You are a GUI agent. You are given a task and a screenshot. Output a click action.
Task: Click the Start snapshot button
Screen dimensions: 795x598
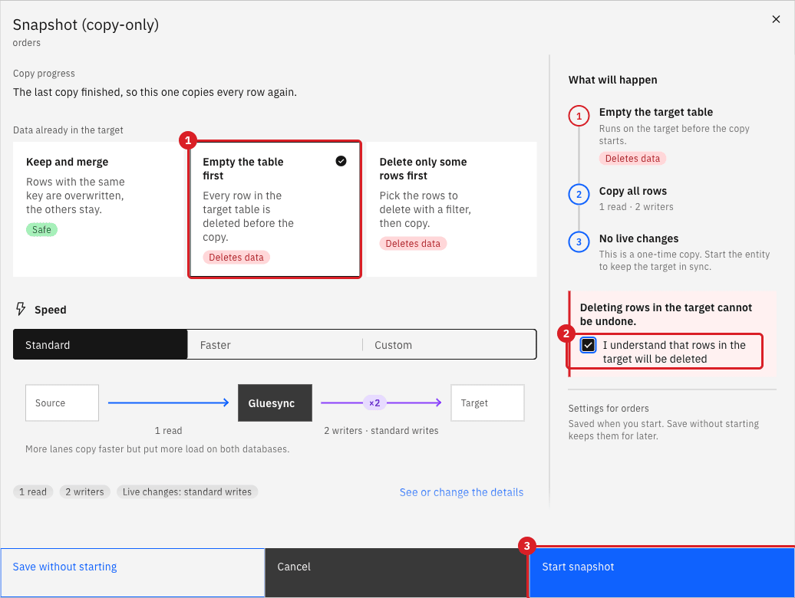[661, 573]
